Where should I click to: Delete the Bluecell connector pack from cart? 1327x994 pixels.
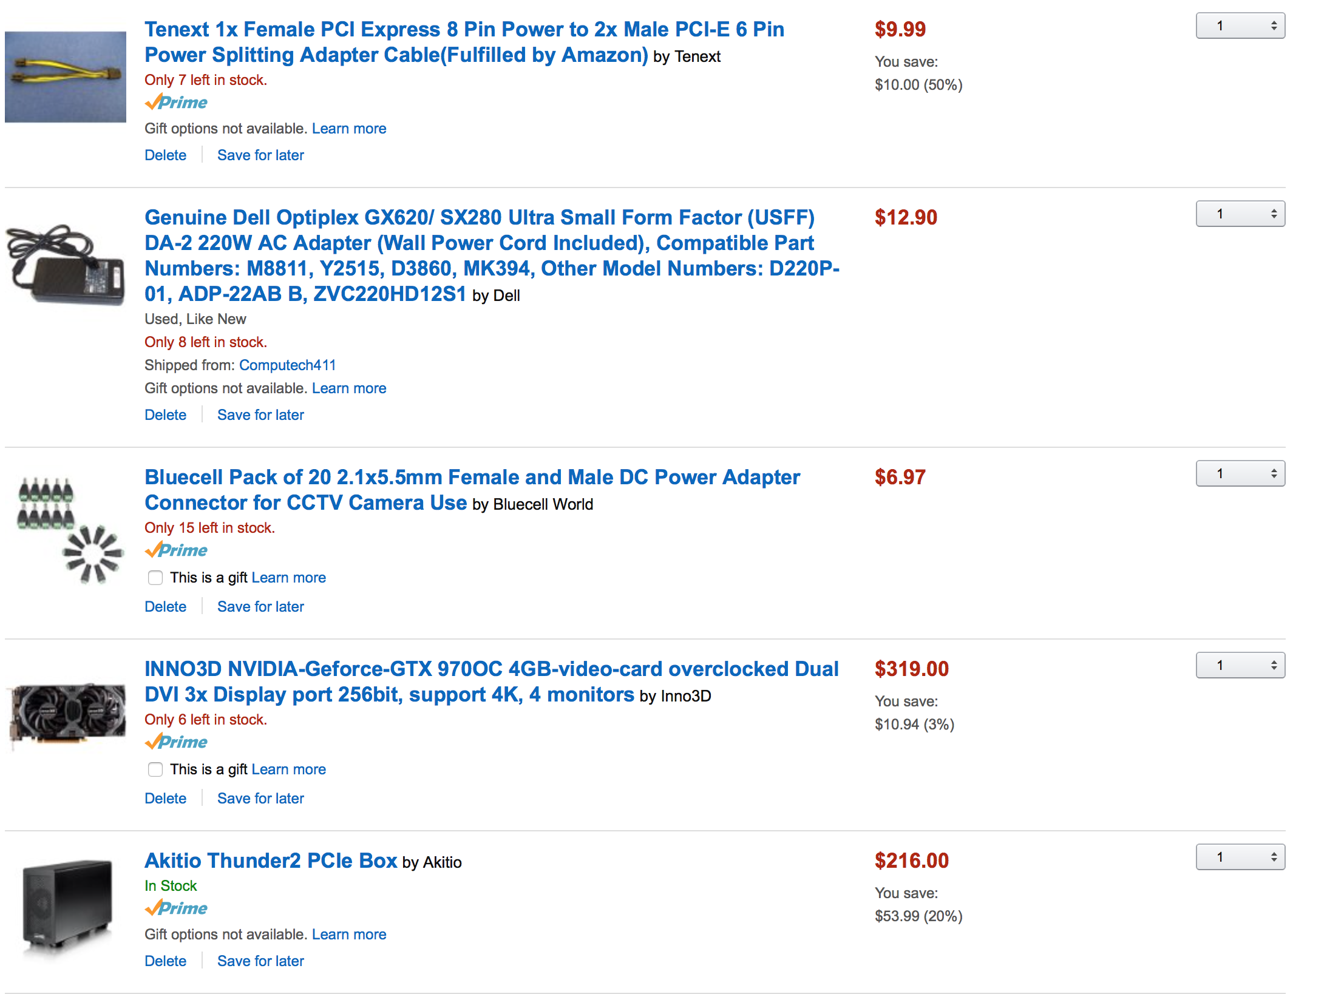tap(165, 607)
